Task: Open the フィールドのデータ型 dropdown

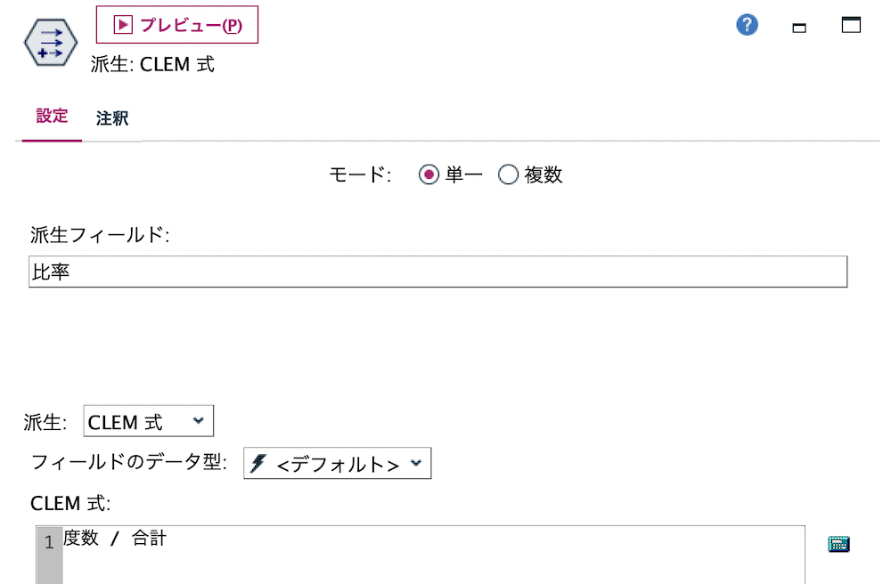Action: click(337, 463)
